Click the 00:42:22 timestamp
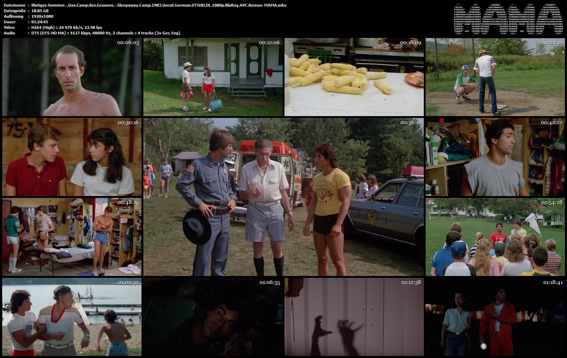 pos(551,123)
